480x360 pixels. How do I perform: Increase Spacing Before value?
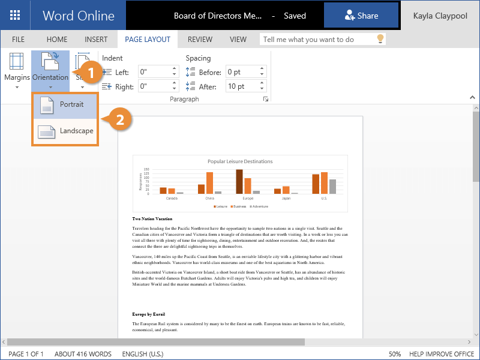(262, 68)
